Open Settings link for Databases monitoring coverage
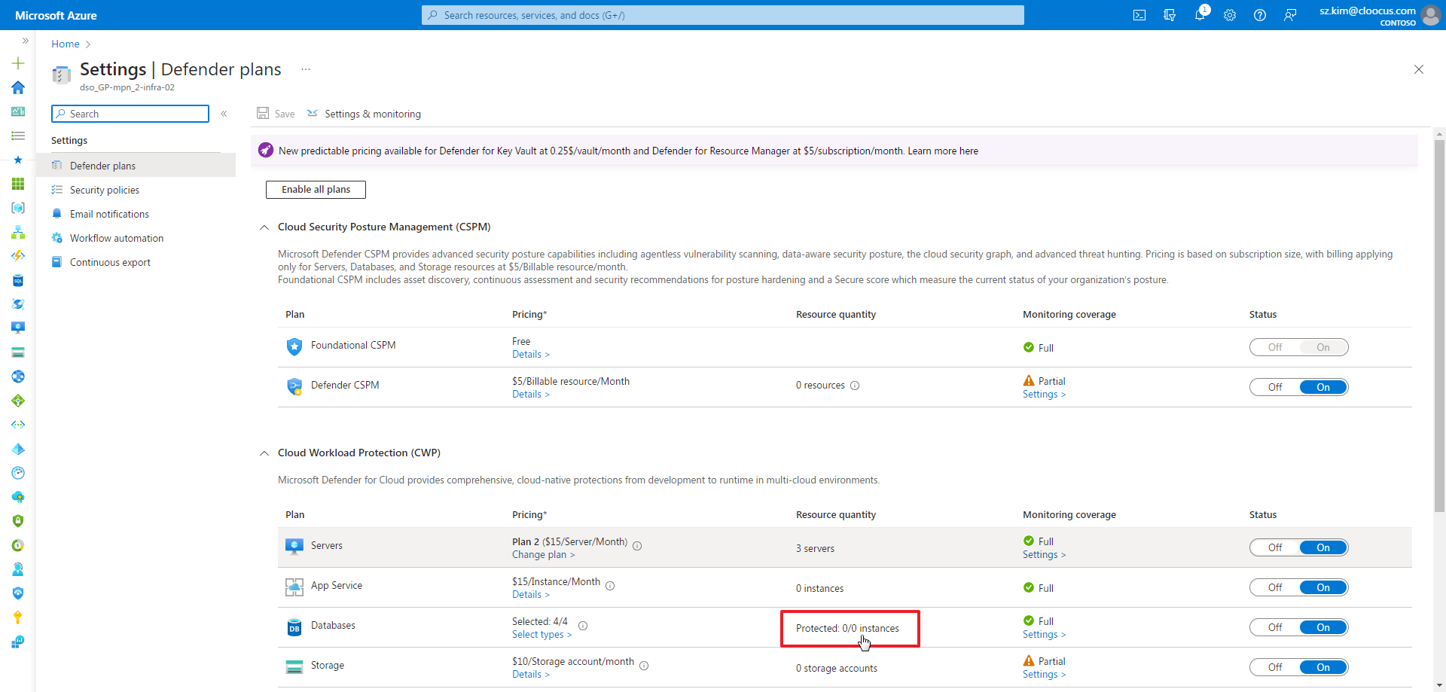Viewport: 1446px width, 692px height. pos(1044,635)
